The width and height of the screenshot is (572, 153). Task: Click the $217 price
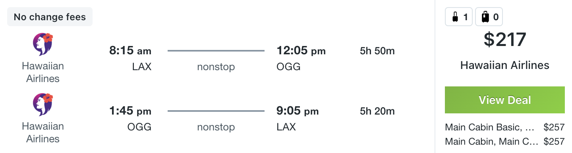tap(505, 40)
